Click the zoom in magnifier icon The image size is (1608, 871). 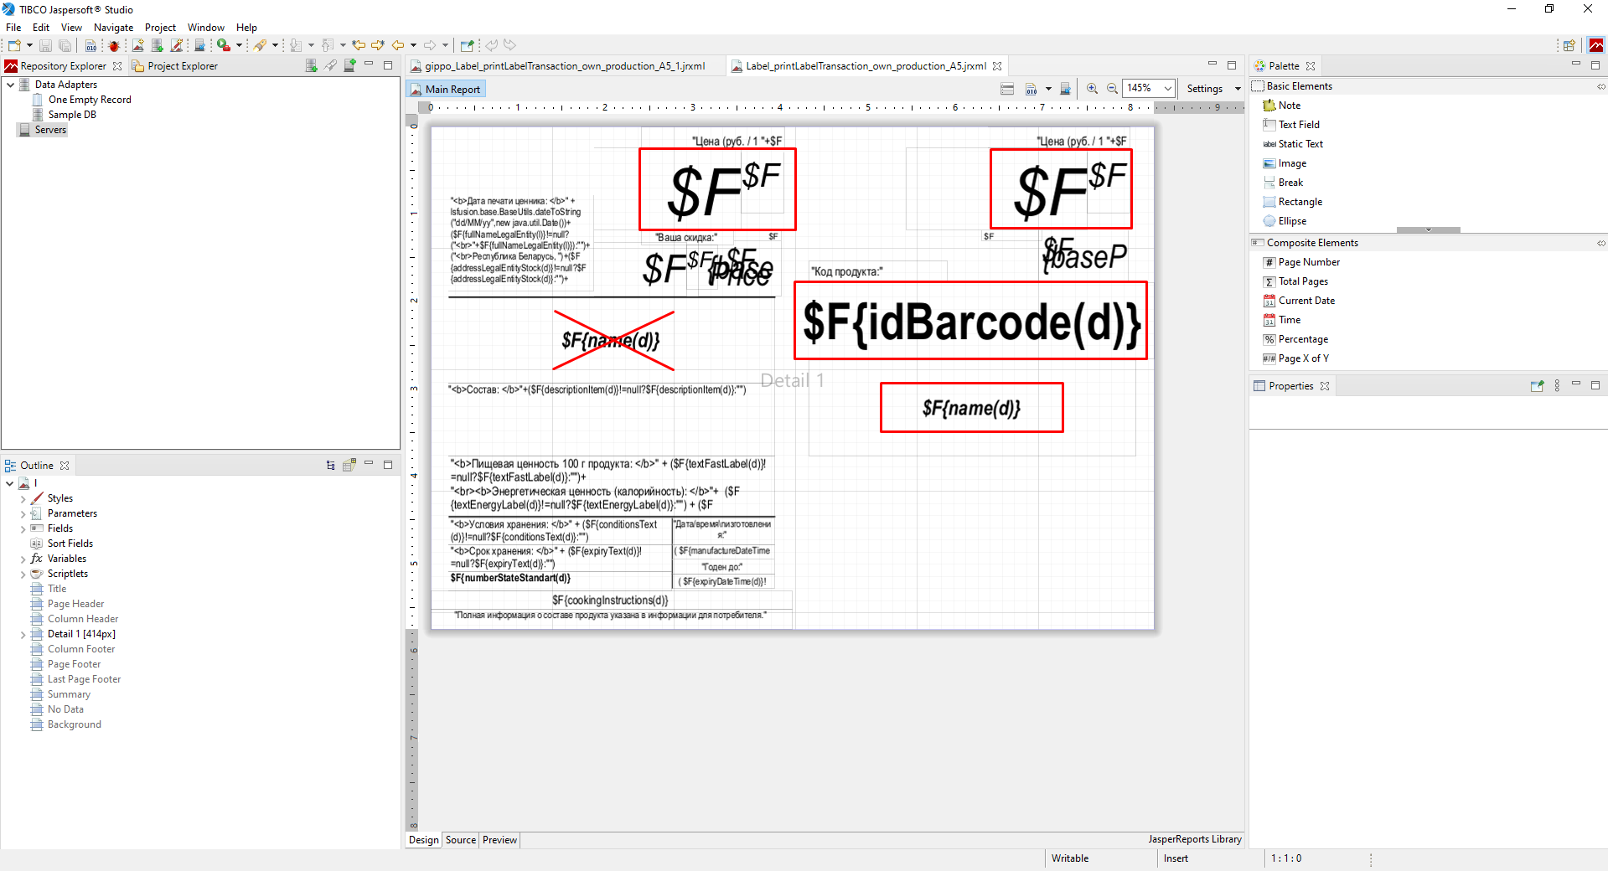pyautogui.click(x=1092, y=89)
